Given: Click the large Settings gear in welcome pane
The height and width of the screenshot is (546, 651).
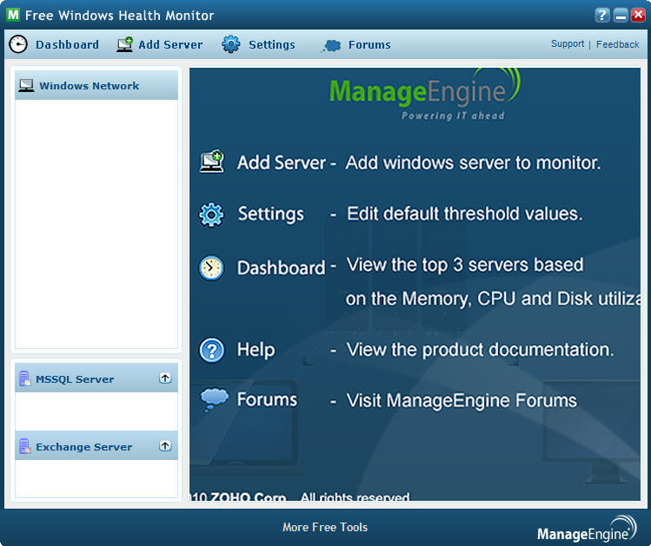Looking at the screenshot, I should (x=211, y=214).
